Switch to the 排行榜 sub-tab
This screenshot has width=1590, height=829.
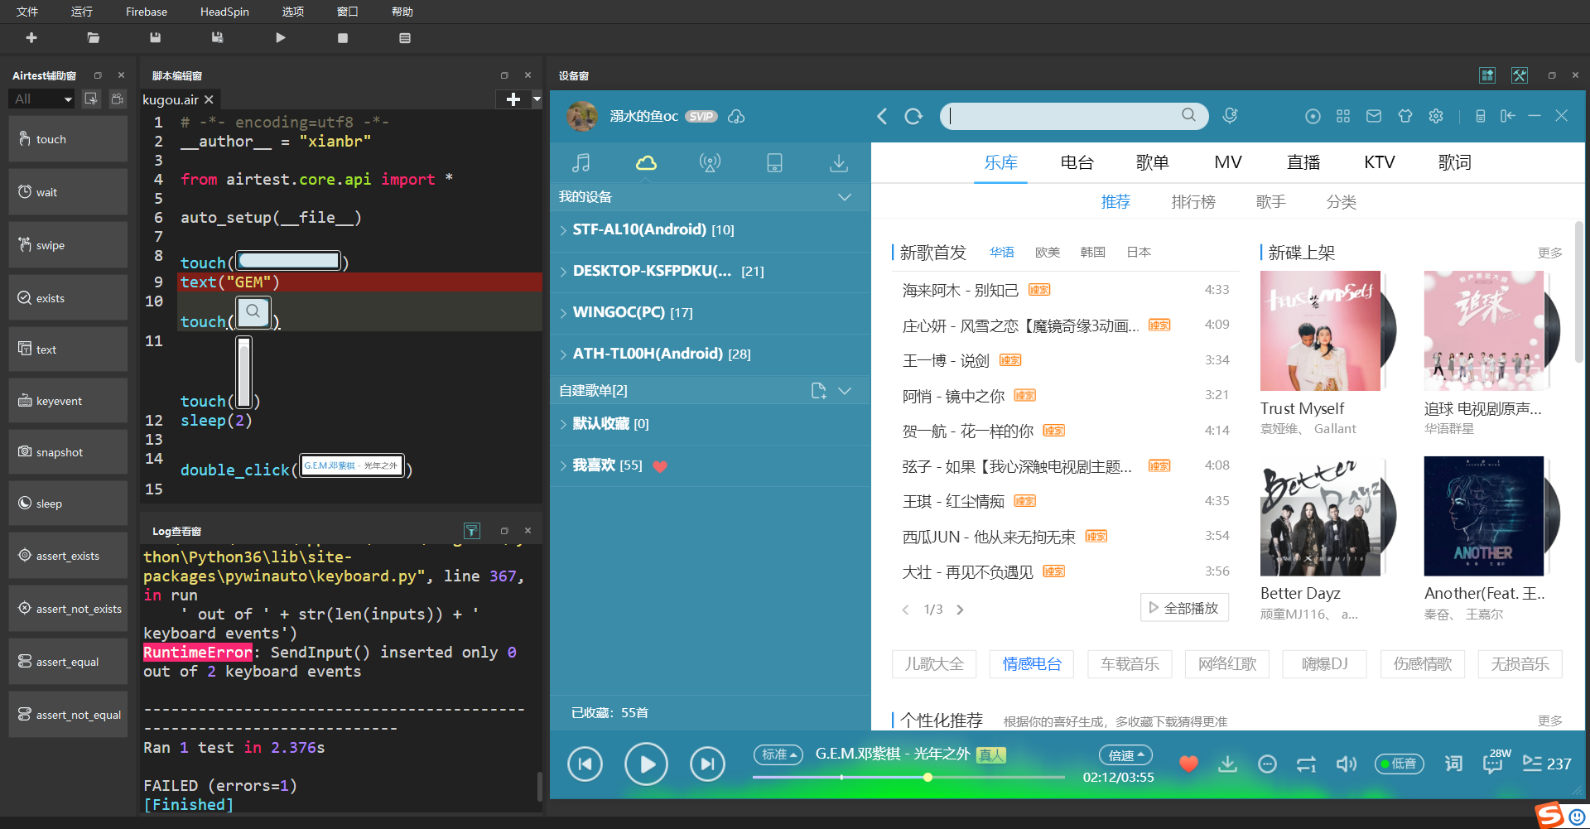click(x=1193, y=201)
